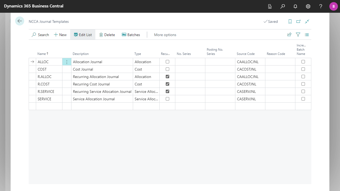
Task: Show more options for ALLOC row
Action: click(x=67, y=62)
